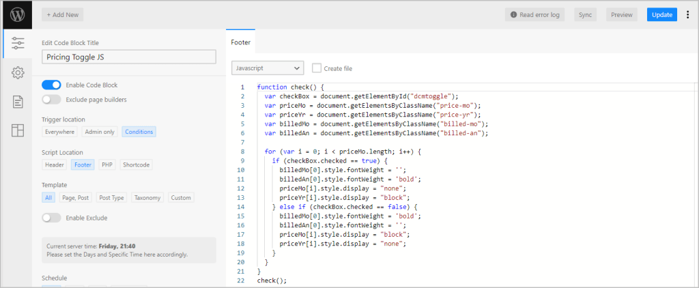
Task: Select Admin only trigger location
Action: pos(100,132)
